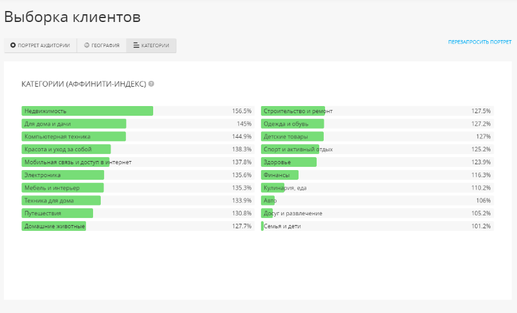Click the Портрет аудитории tab icon

tap(13, 45)
